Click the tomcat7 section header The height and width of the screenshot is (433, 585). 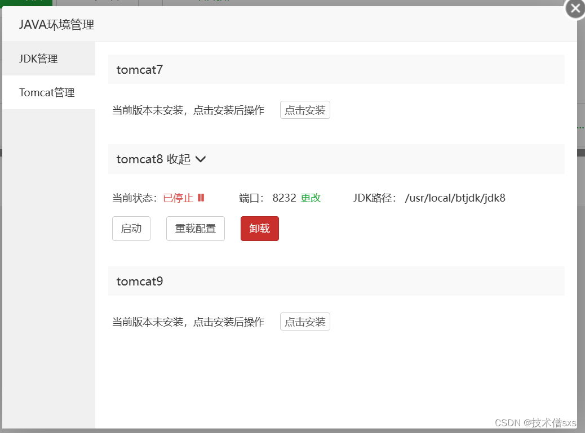point(336,69)
